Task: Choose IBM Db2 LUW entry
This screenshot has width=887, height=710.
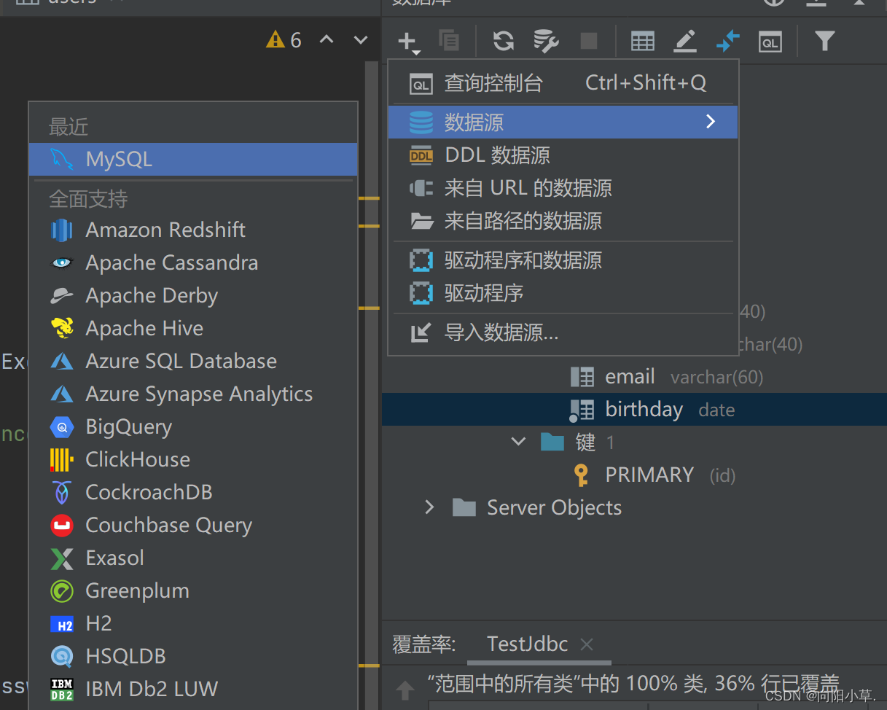Action: tap(193, 689)
